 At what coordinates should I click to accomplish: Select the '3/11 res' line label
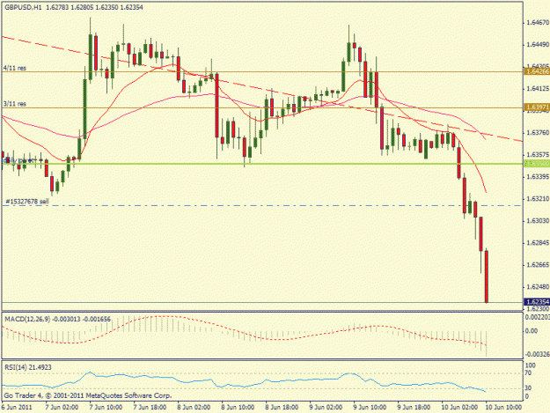pos(15,104)
